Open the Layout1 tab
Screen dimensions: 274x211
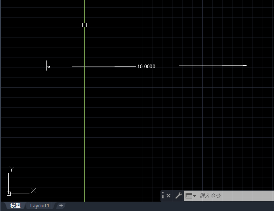pyautogui.click(x=40, y=206)
